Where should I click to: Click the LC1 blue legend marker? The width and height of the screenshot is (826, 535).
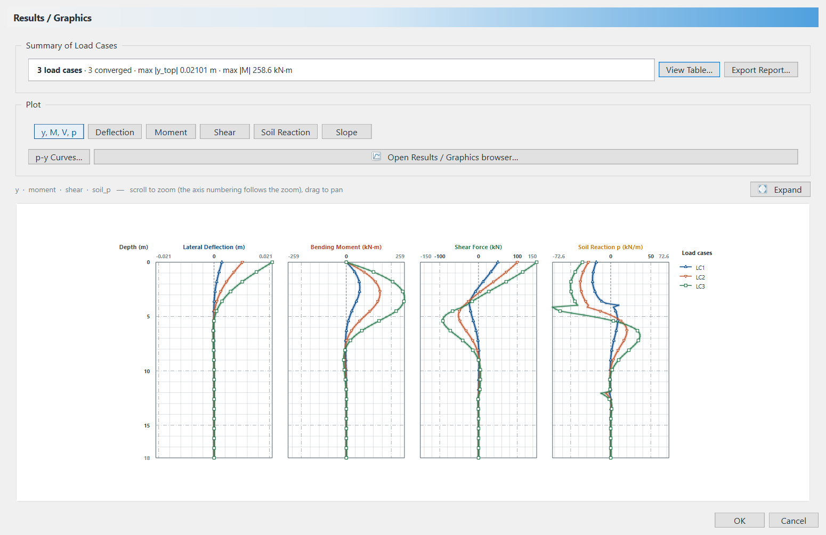tap(686, 267)
